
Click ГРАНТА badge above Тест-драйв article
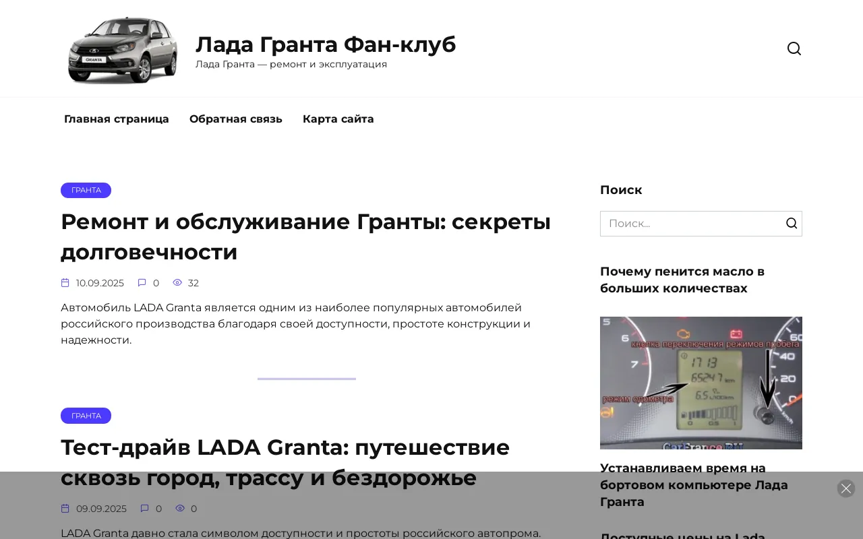86,416
